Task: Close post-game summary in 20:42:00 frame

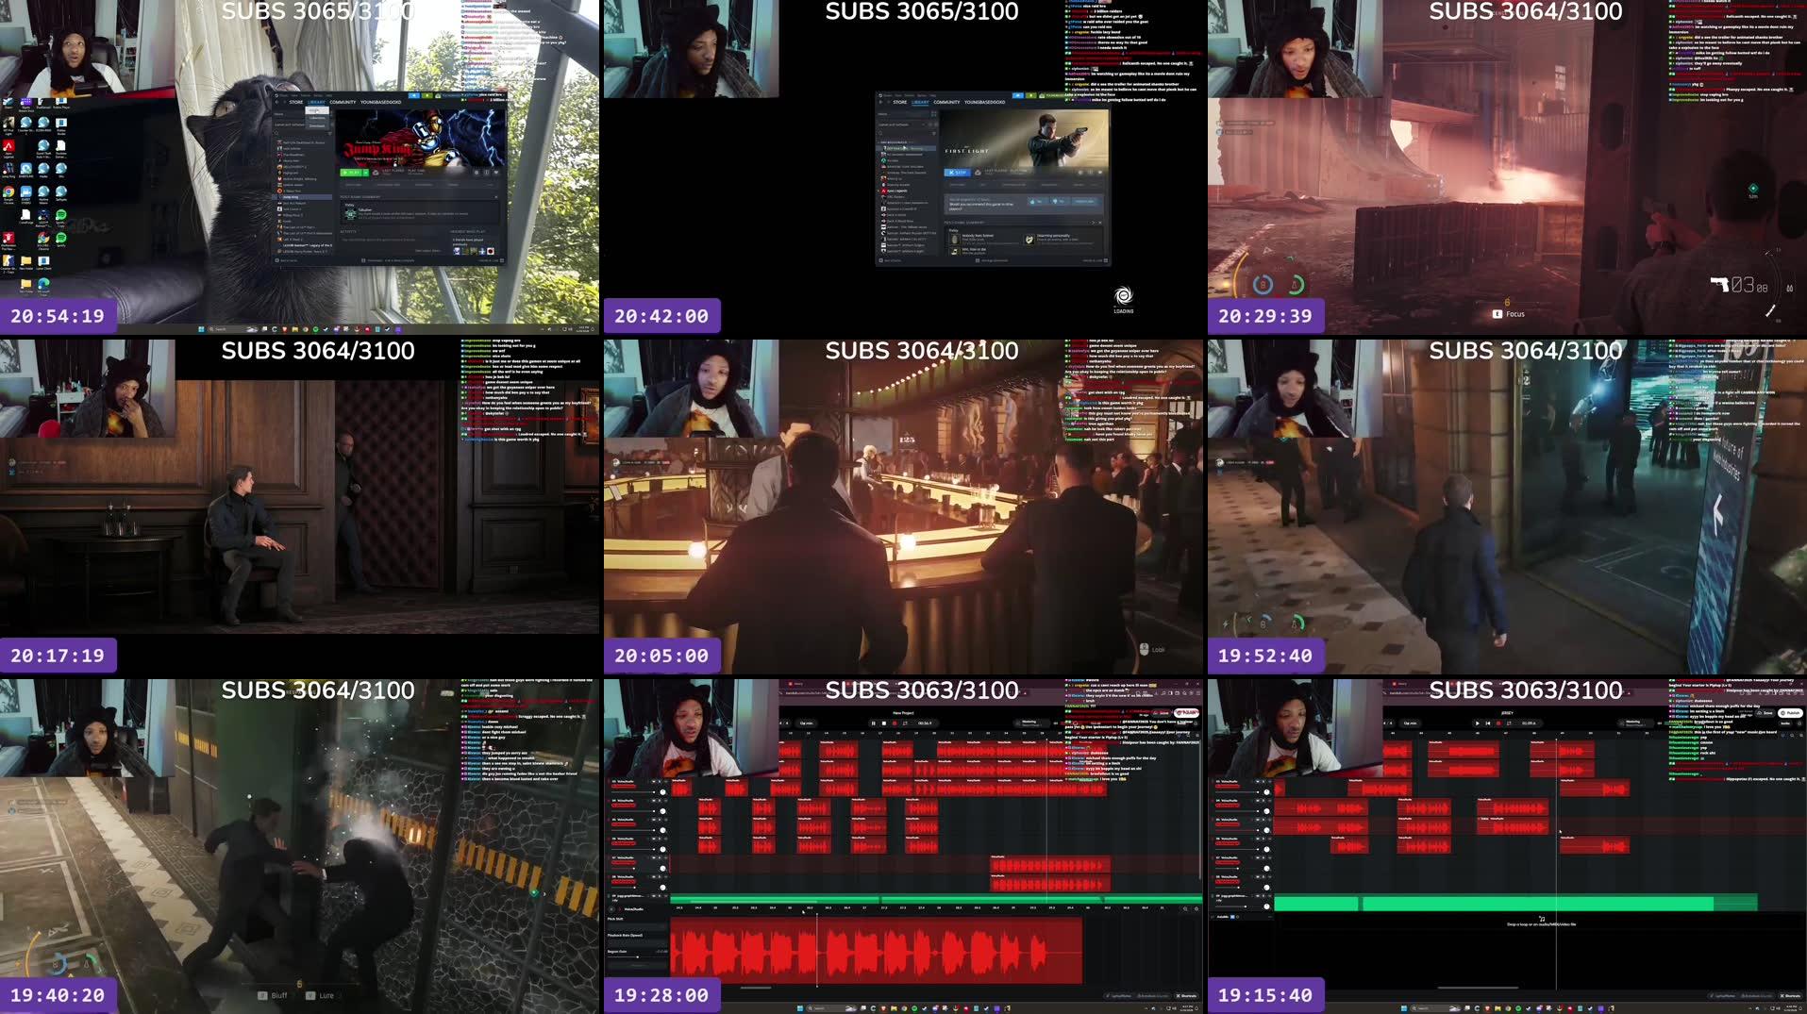Action: 1100,223
